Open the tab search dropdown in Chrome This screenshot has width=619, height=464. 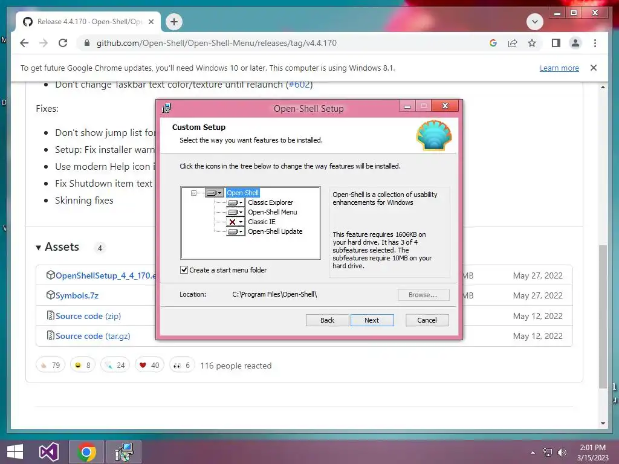point(535,22)
